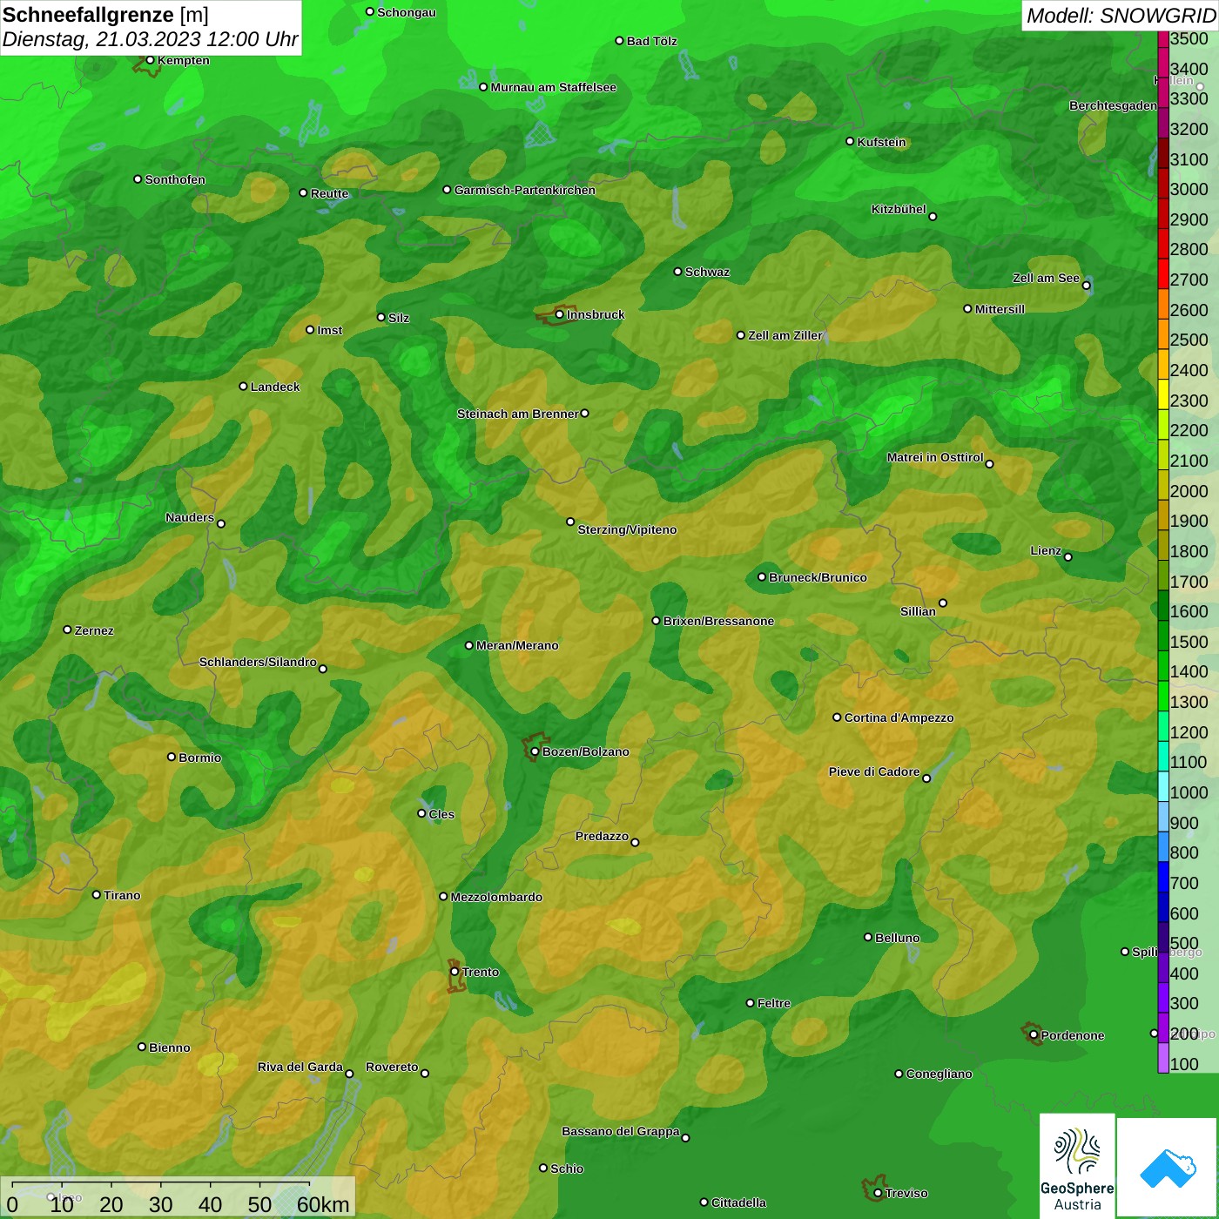Image resolution: width=1219 pixels, height=1219 pixels.
Task: Click the 3500 m legend color
Action: 1163,39
